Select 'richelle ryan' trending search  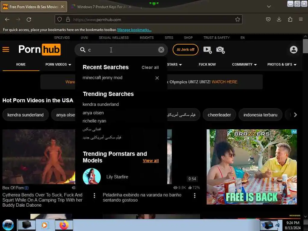point(94,121)
